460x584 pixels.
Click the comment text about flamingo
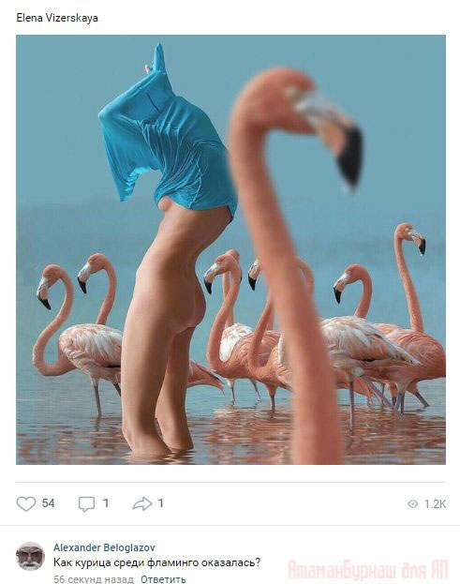click(156, 562)
